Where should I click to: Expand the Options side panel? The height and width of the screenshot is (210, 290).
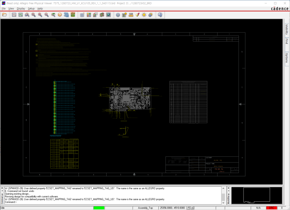click(286, 58)
